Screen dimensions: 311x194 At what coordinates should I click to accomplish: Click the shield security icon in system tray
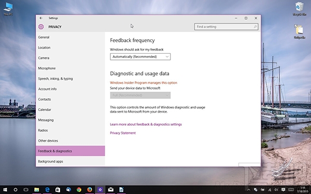pos(256,190)
